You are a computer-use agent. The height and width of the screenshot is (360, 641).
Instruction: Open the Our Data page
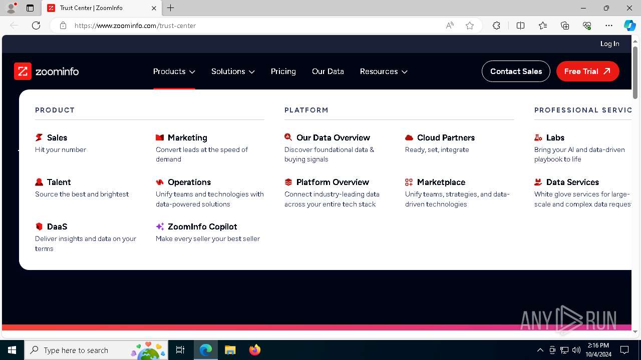[328, 71]
